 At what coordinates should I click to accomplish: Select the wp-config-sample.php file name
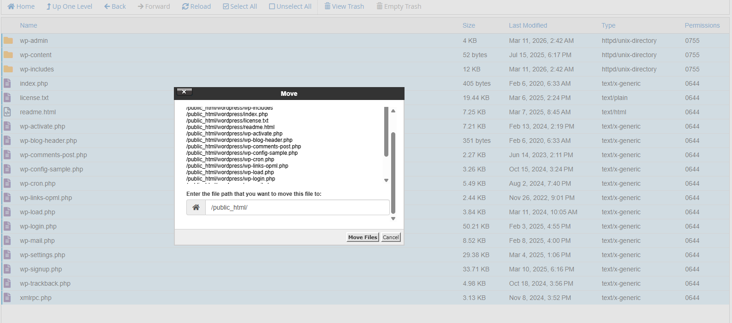(x=52, y=169)
